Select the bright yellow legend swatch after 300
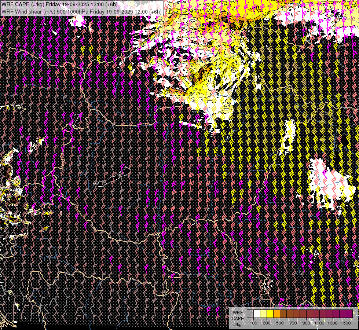Image resolution: width=359 pixels, height=330 pixels. point(270,314)
